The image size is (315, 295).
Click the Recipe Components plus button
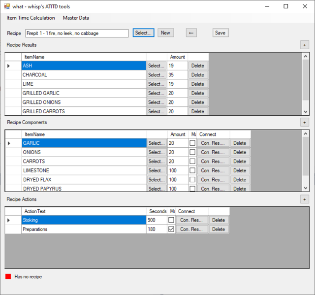tap(305, 122)
